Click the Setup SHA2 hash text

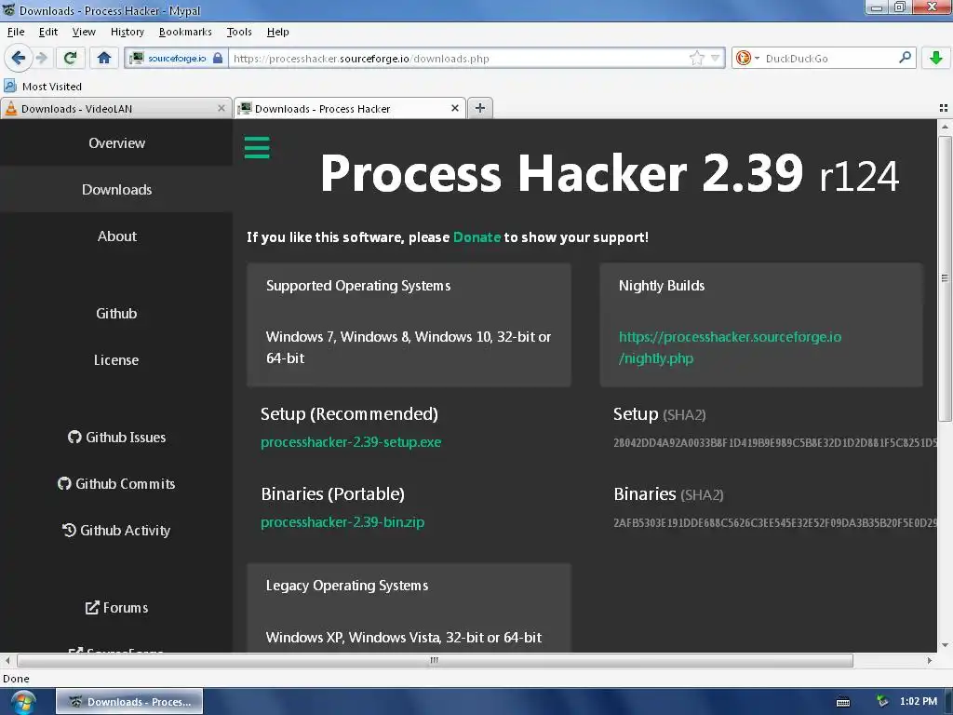pos(775,442)
